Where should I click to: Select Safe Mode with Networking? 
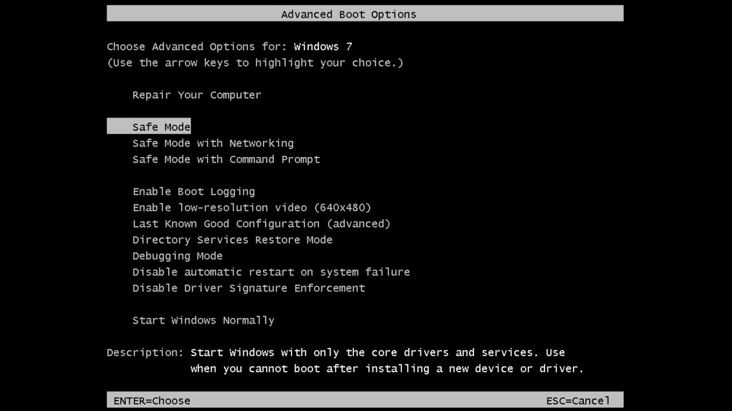coord(213,143)
